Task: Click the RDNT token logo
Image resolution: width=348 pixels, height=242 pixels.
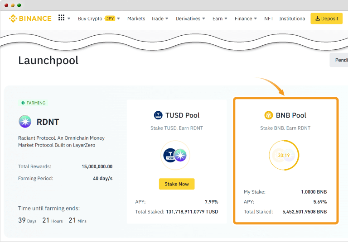Action: click(x=25, y=121)
